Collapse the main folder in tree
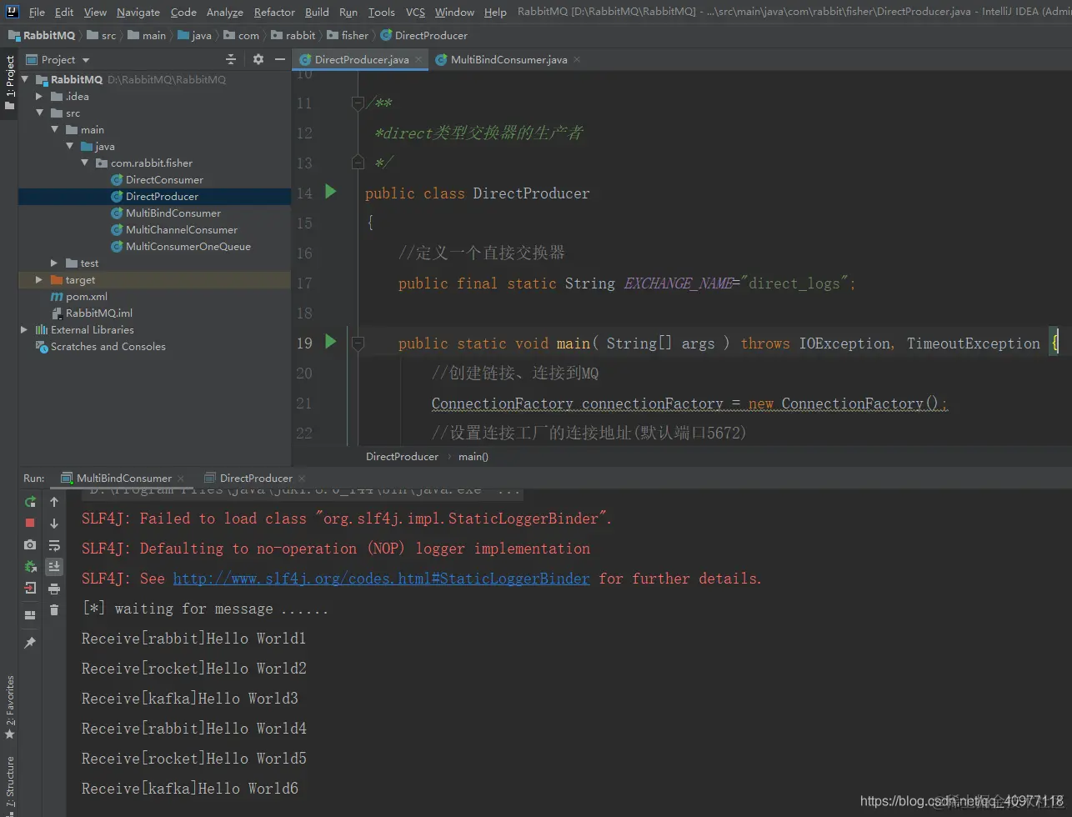This screenshot has width=1072, height=817. 54,129
